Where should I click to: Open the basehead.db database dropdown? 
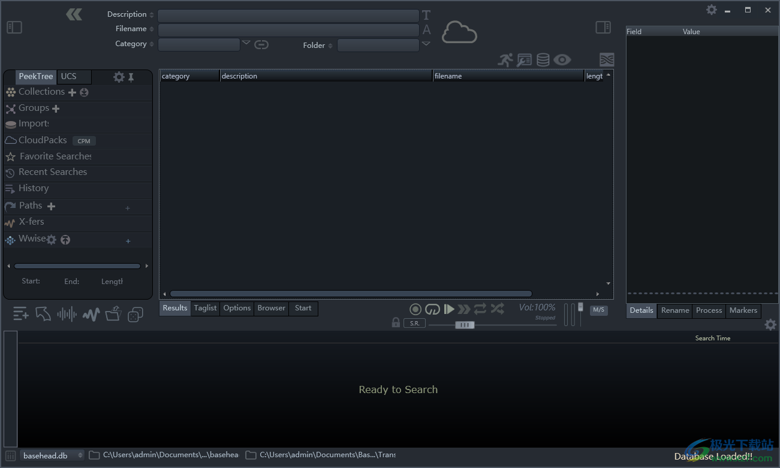tap(52, 455)
